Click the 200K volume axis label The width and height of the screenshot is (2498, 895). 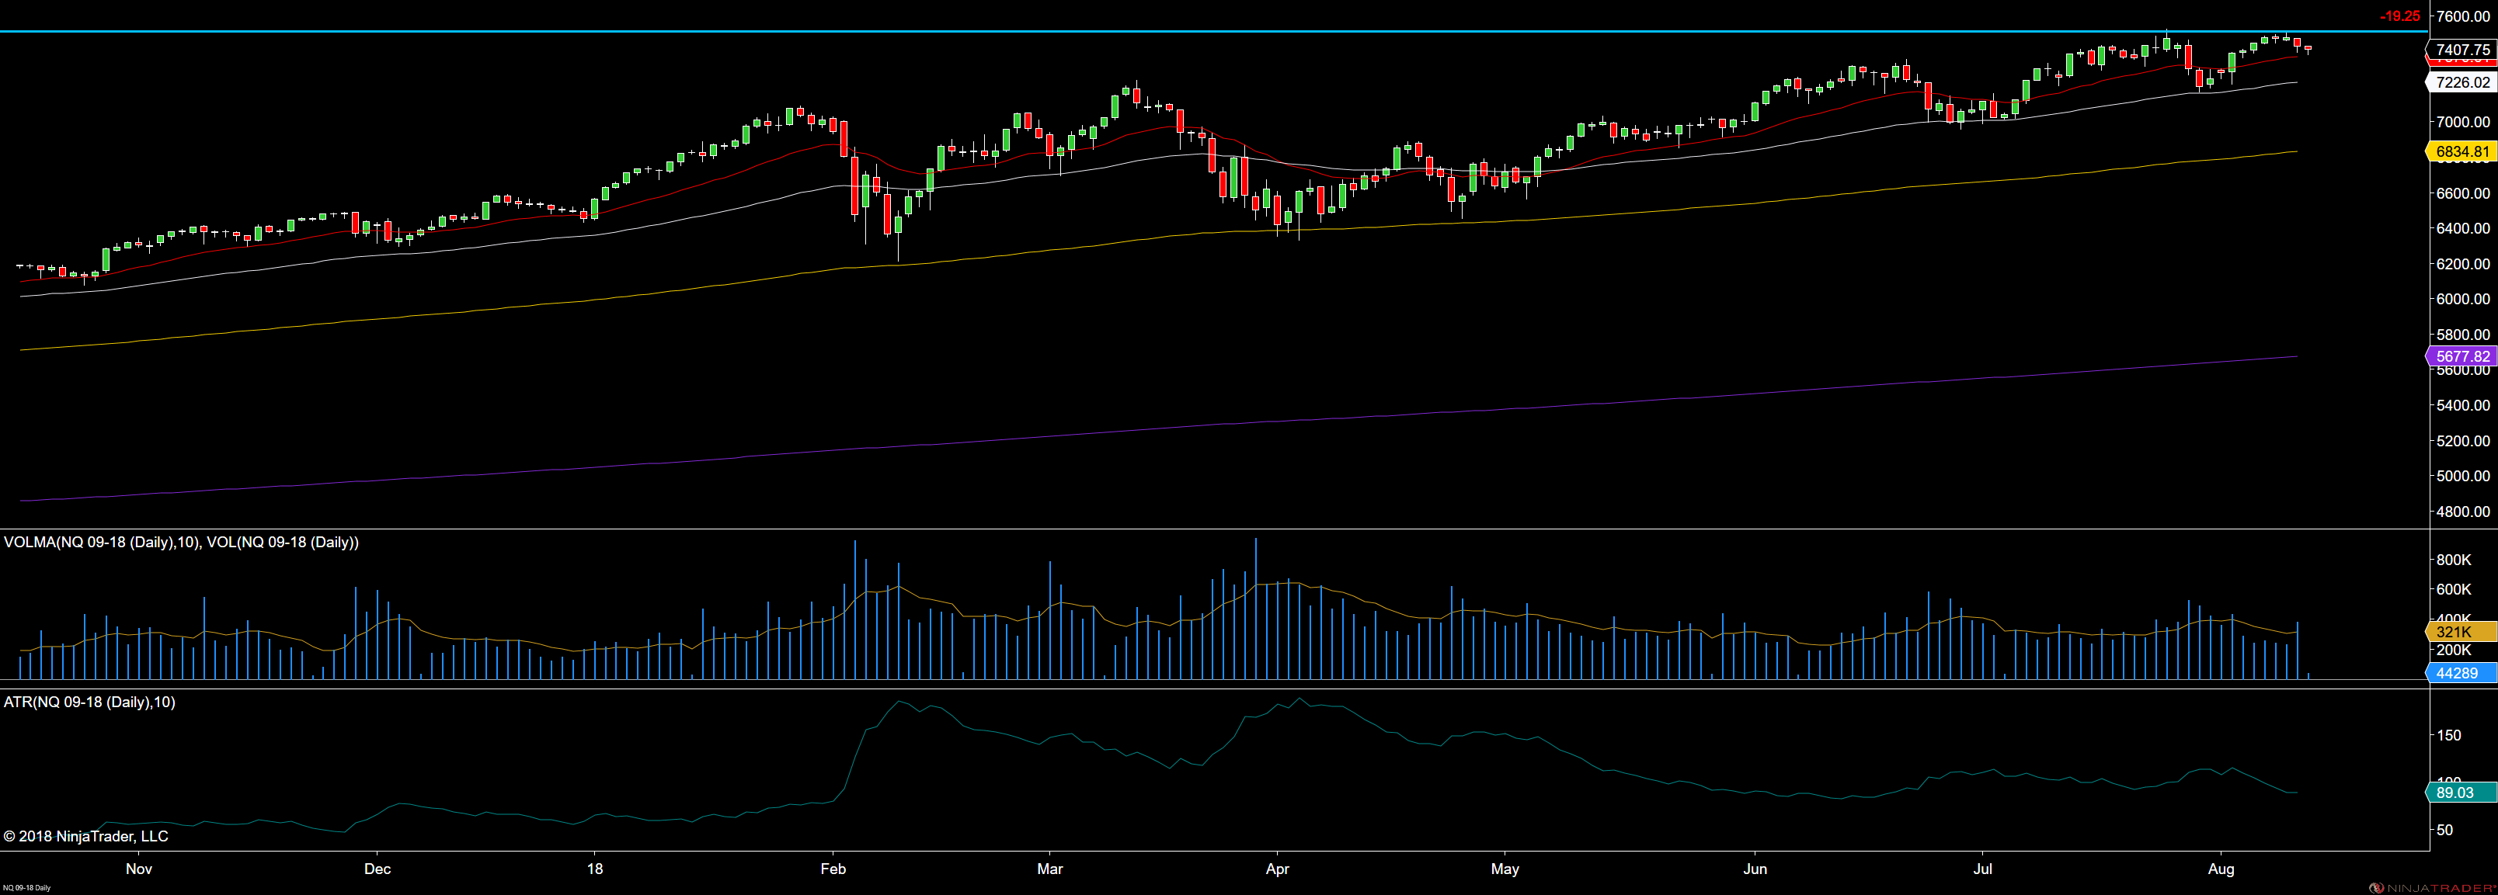pyautogui.click(x=2454, y=651)
